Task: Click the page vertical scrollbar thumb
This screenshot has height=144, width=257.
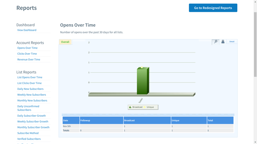Action: tap(255, 45)
